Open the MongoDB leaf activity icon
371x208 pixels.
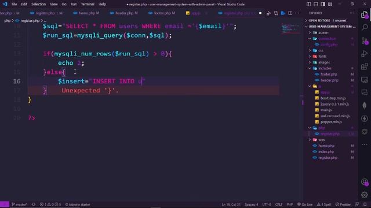coord(365,105)
